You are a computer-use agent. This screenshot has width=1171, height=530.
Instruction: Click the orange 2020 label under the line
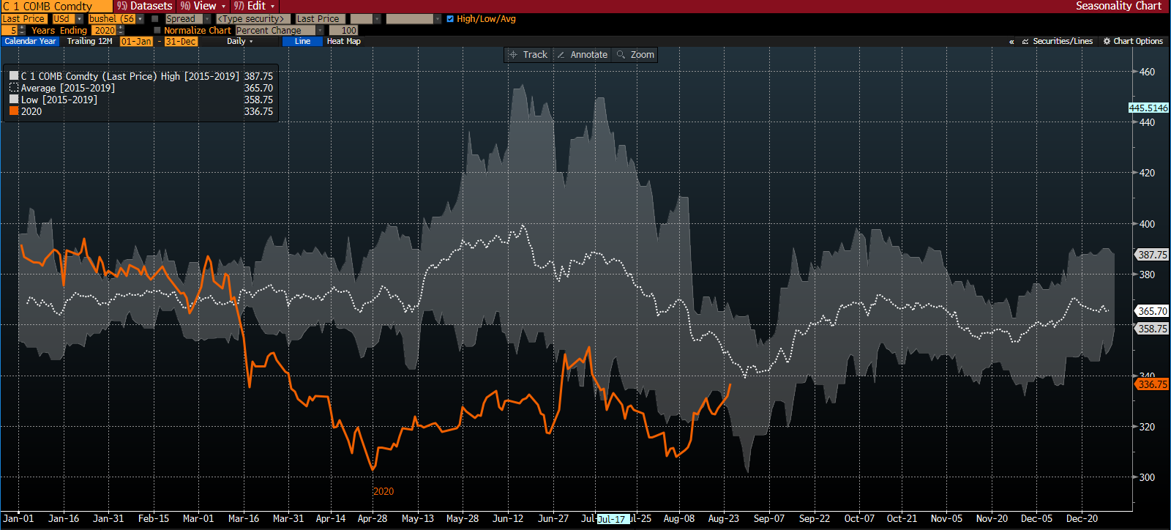(x=384, y=492)
